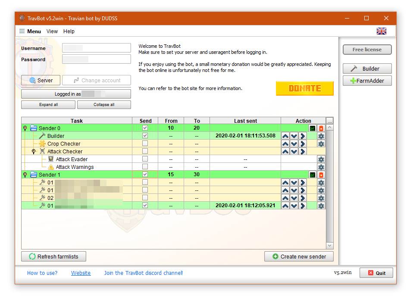Open the Menu menu item
The width and height of the screenshot is (410, 299).
(x=34, y=31)
